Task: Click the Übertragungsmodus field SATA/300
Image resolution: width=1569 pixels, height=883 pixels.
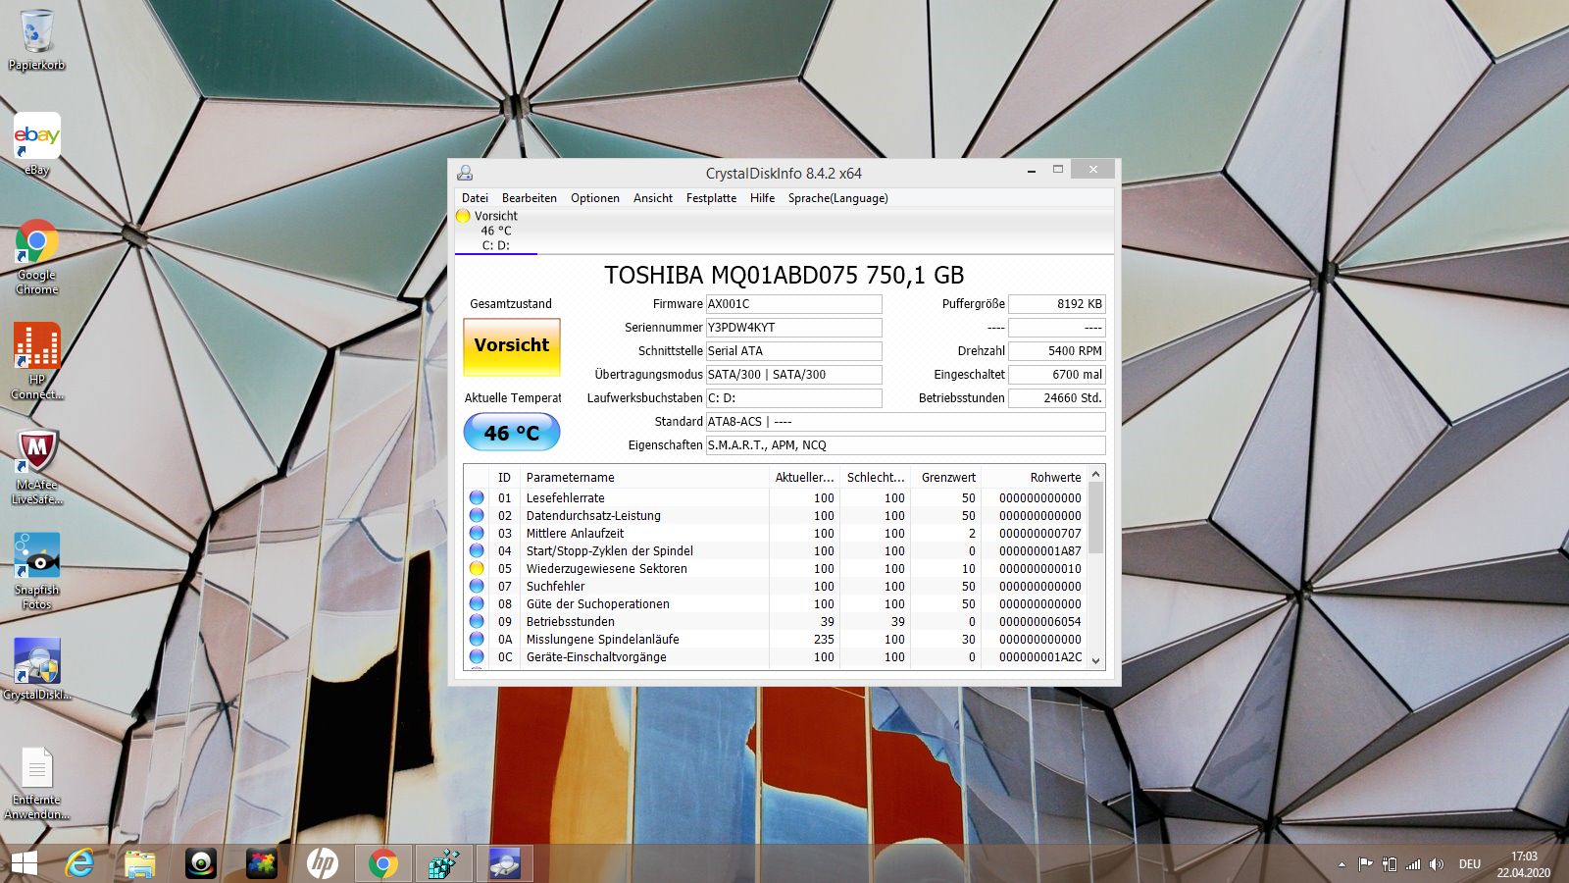Action: click(x=793, y=375)
